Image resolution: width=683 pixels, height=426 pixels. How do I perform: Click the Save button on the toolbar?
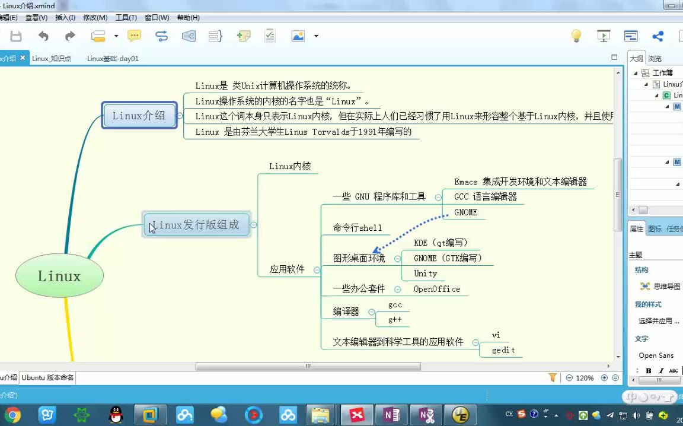[15, 36]
